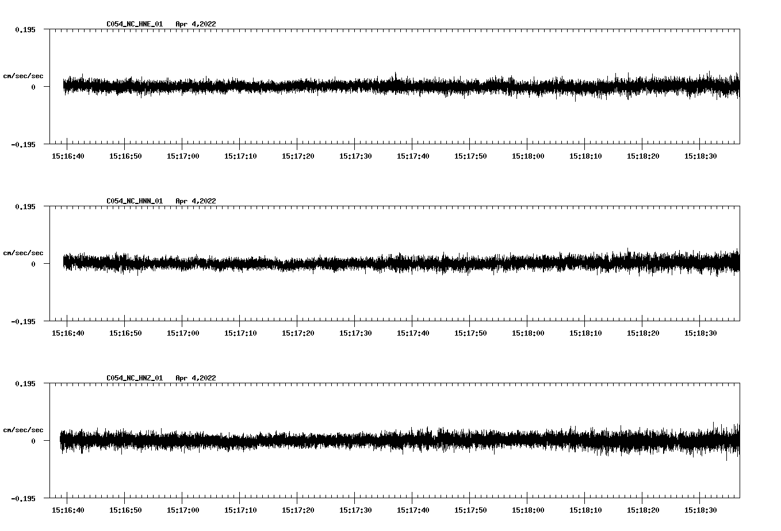Select the Apr 4,2022 date on HNN plot
The image size is (781, 531).
point(196,201)
